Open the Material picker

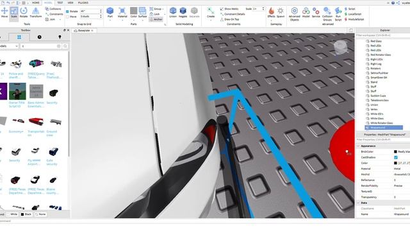122,12
